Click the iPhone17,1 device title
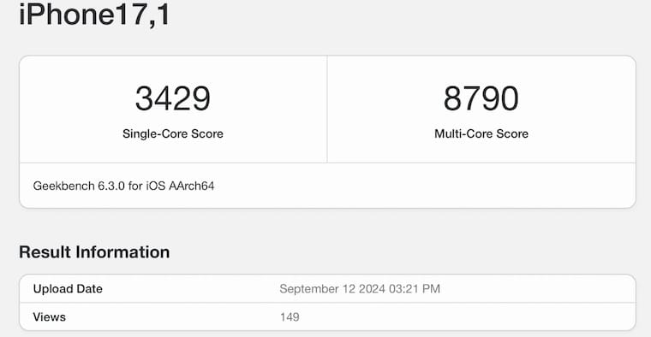 coord(94,15)
